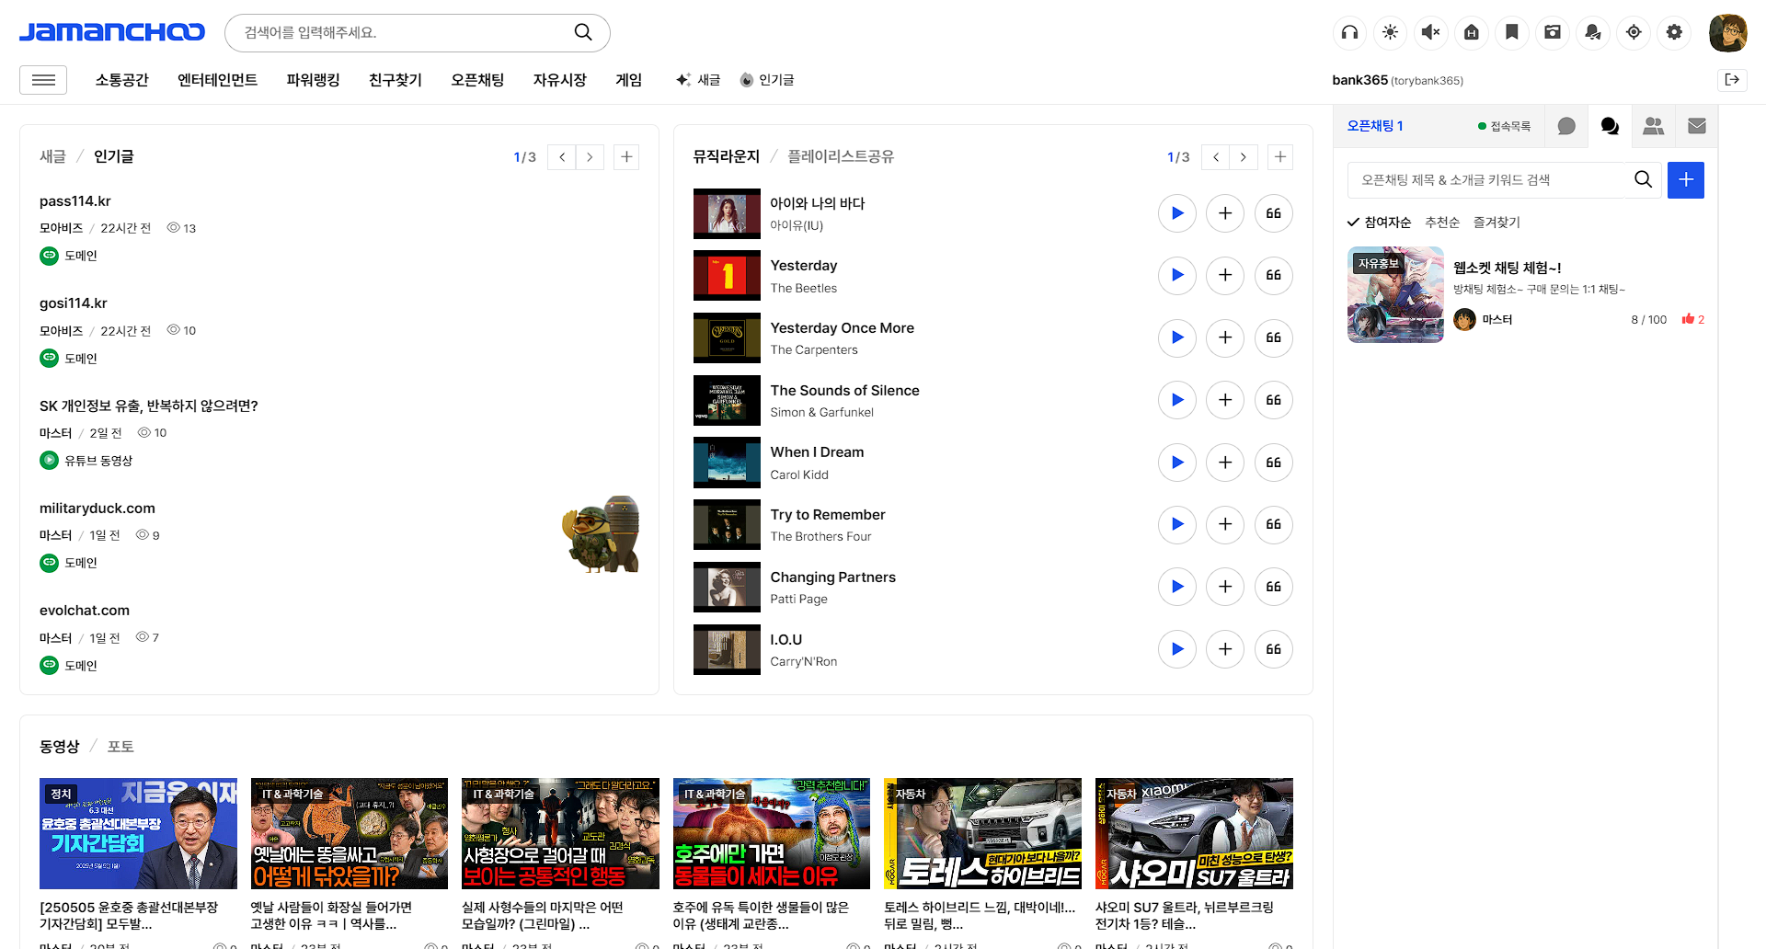Click the plus button in posts panel
1766x949 pixels.
[626, 157]
